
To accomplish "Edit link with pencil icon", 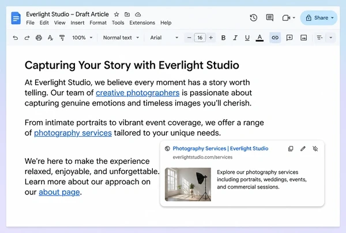I will pyautogui.click(x=303, y=149).
